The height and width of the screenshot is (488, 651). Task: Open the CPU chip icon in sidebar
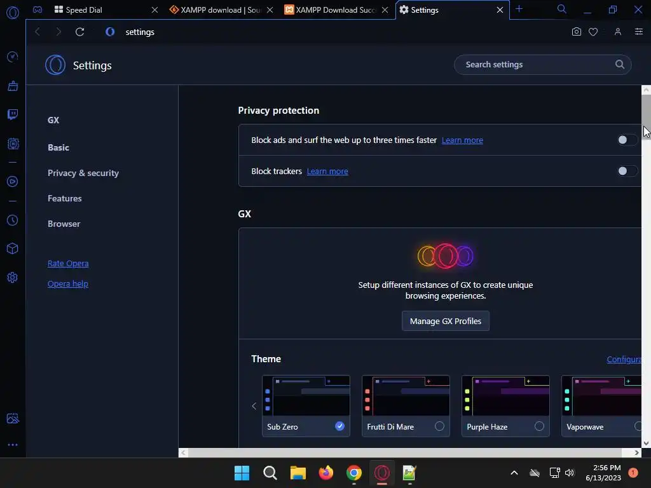pyautogui.click(x=13, y=144)
